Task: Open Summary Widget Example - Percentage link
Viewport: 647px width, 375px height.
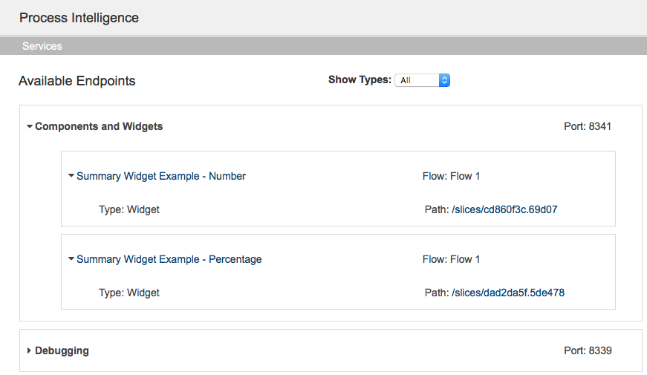Action: click(x=169, y=259)
